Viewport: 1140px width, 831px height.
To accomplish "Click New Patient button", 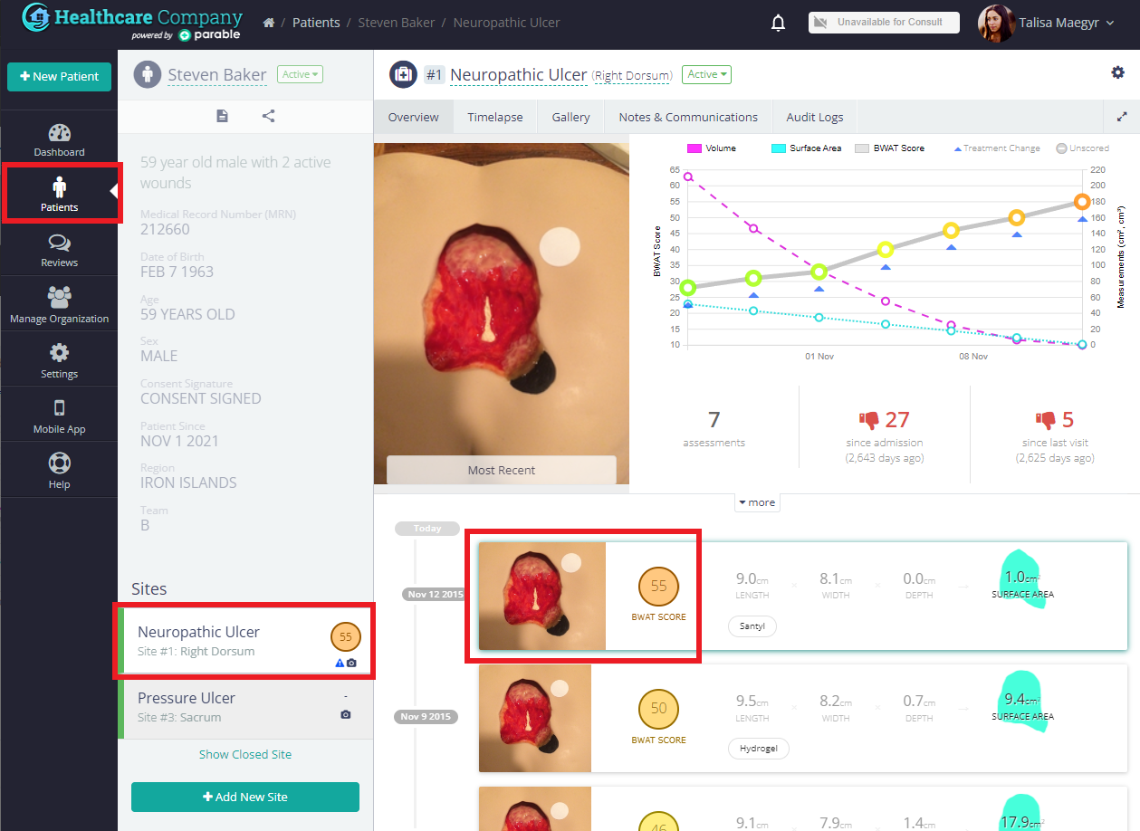I will (x=60, y=77).
